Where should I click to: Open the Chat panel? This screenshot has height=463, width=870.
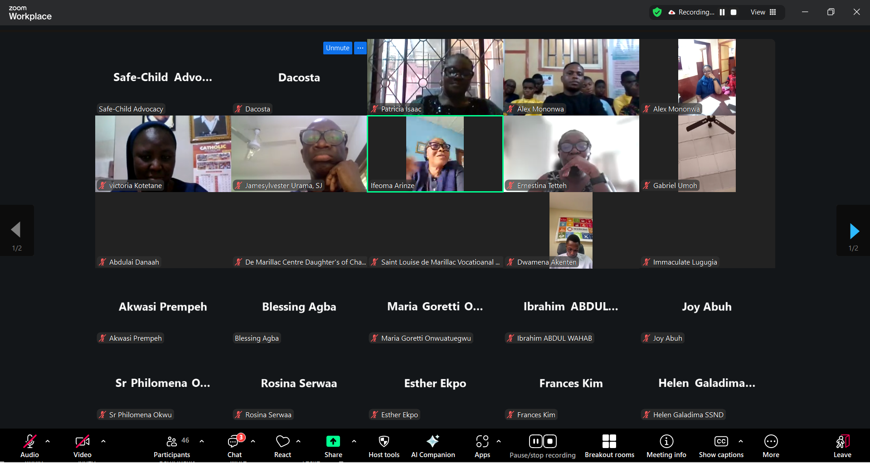(234, 446)
